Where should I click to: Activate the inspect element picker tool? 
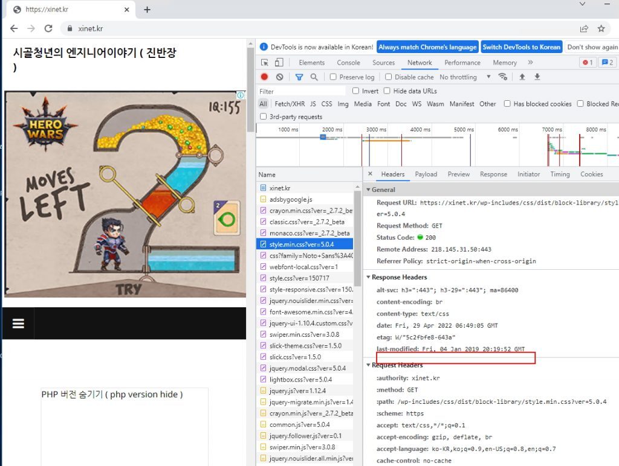[265, 62]
